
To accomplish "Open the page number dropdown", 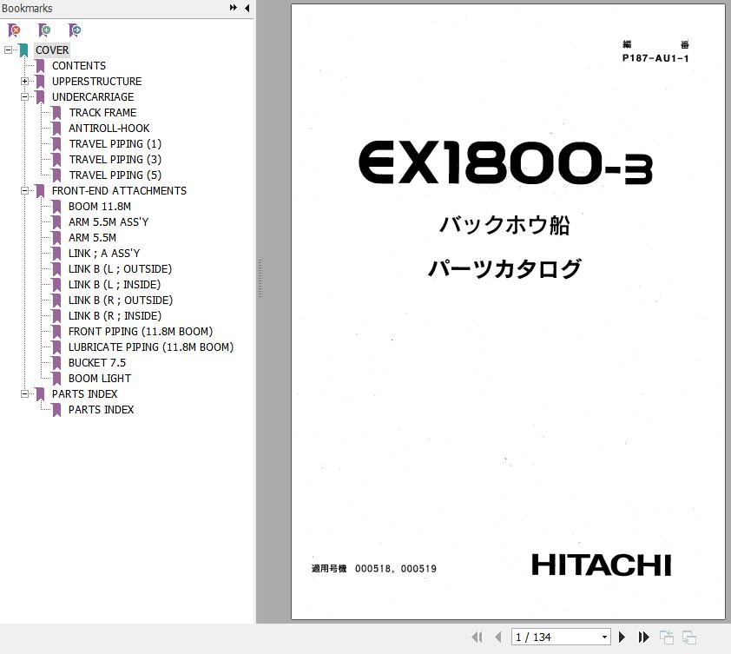I will 604,637.
